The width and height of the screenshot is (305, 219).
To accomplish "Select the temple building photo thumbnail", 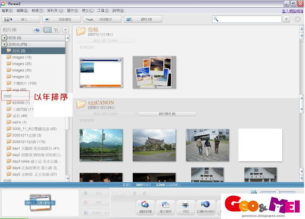I will [x=154, y=145].
